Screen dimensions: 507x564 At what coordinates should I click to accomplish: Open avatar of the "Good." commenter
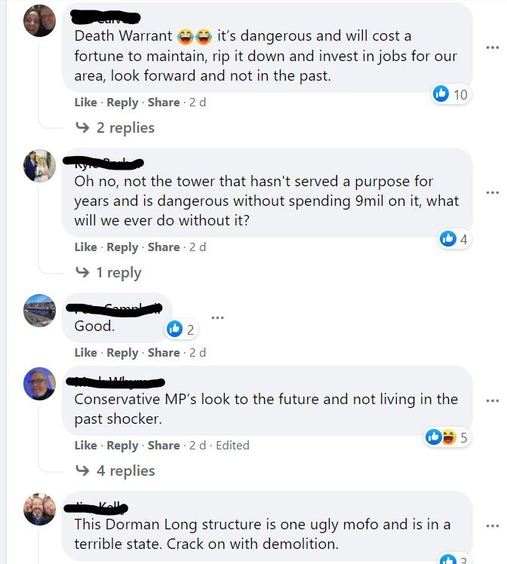(40, 310)
